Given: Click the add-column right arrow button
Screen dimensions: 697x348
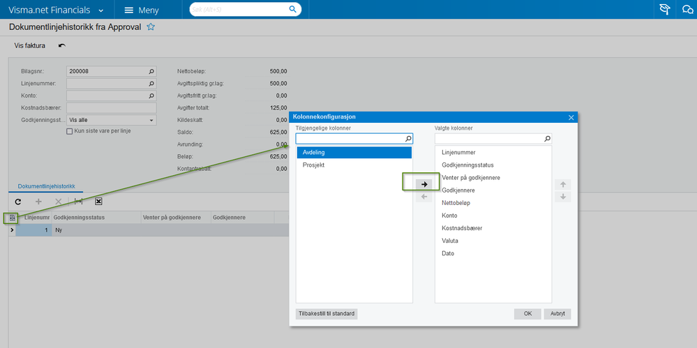Looking at the screenshot, I should click(x=424, y=184).
